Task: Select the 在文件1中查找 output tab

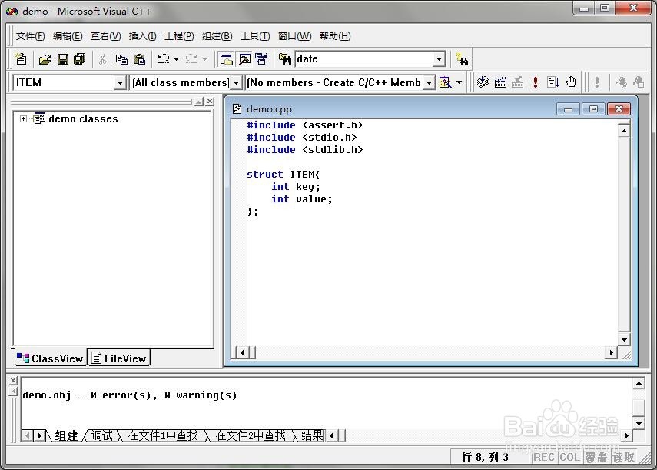Action: pos(163,435)
